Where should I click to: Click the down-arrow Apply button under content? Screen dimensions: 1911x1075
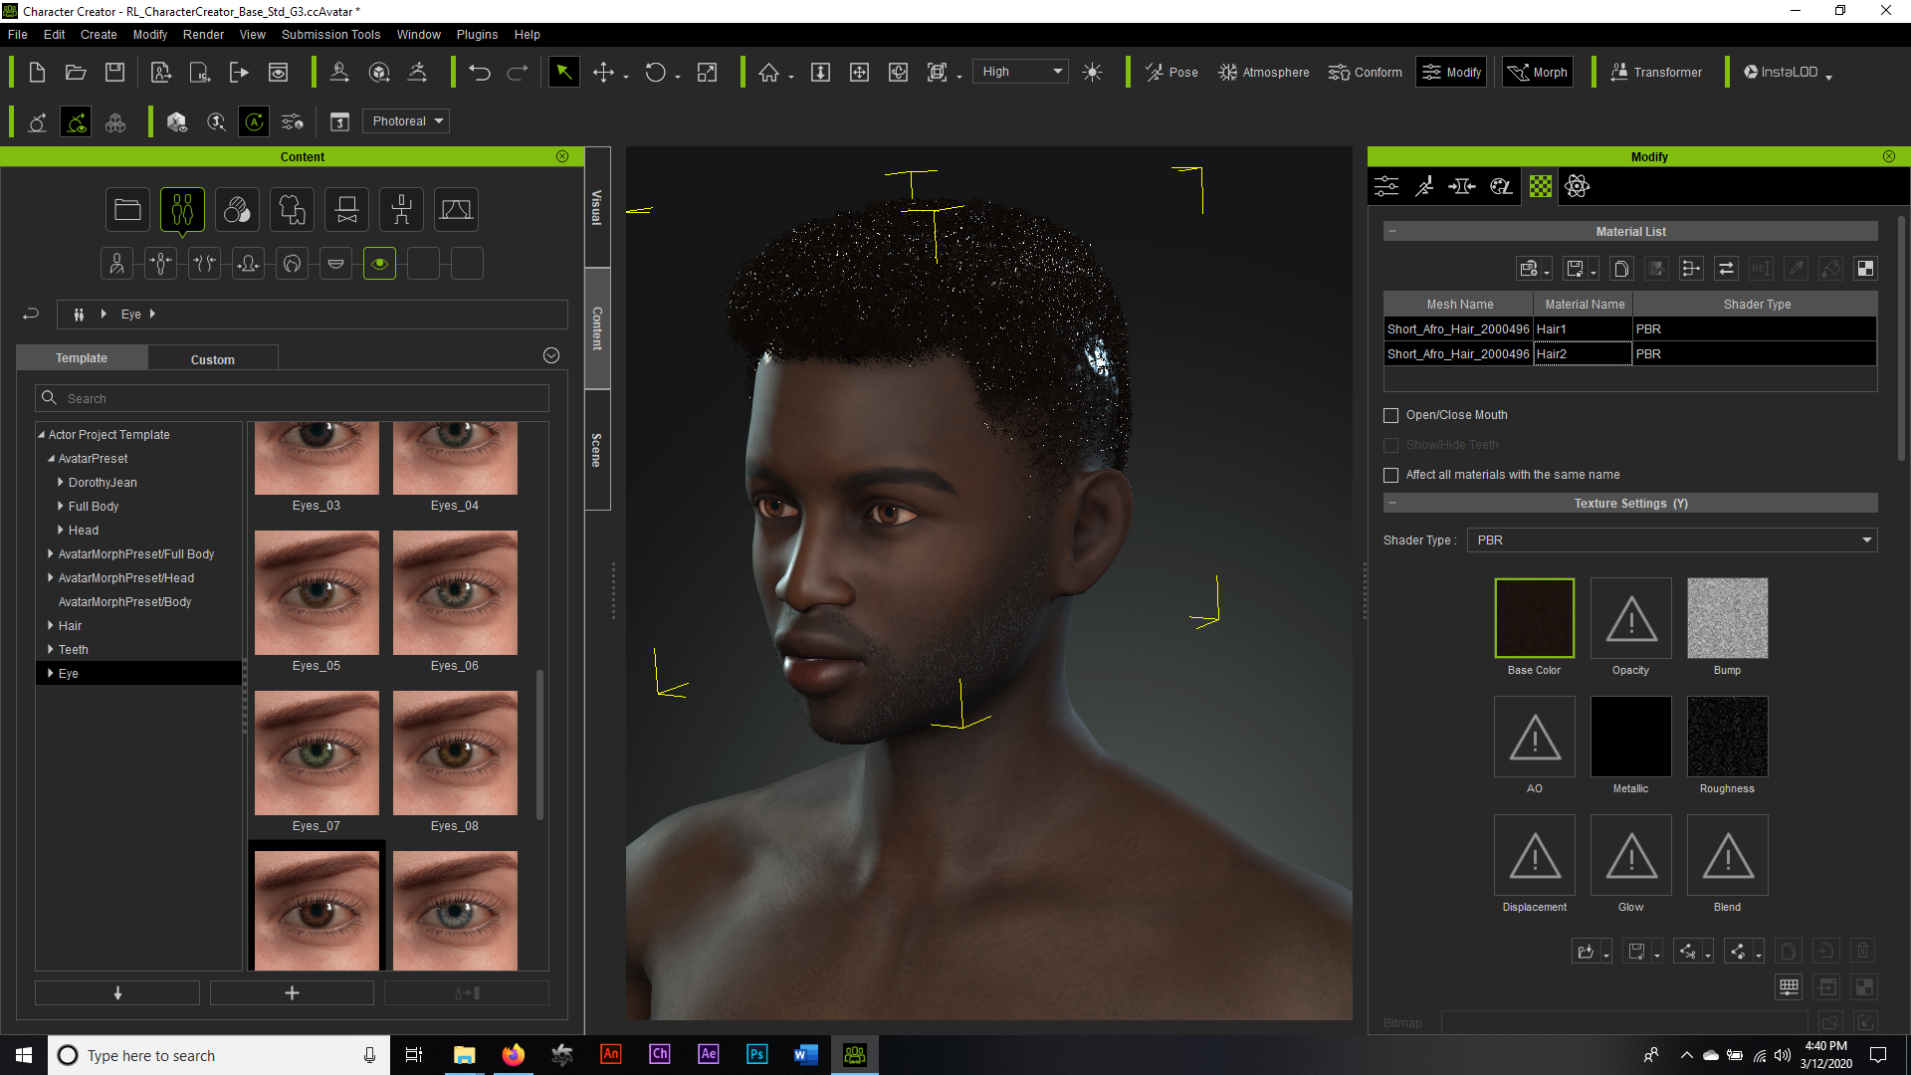pyautogui.click(x=117, y=993)
